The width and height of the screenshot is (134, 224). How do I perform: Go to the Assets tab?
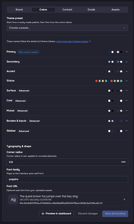[116, 10]
